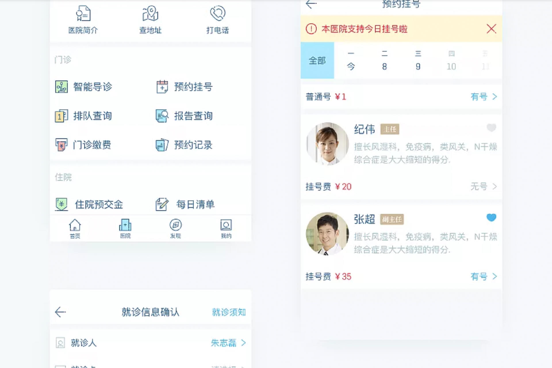Image resolution: width=552 pixels, height=368 pixels.
Task: Select date 8 (Tuesday)
Action: click(x=384, y=61)
